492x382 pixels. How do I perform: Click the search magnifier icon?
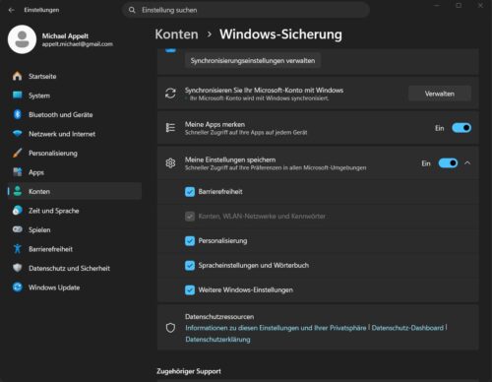coord(132,10)
